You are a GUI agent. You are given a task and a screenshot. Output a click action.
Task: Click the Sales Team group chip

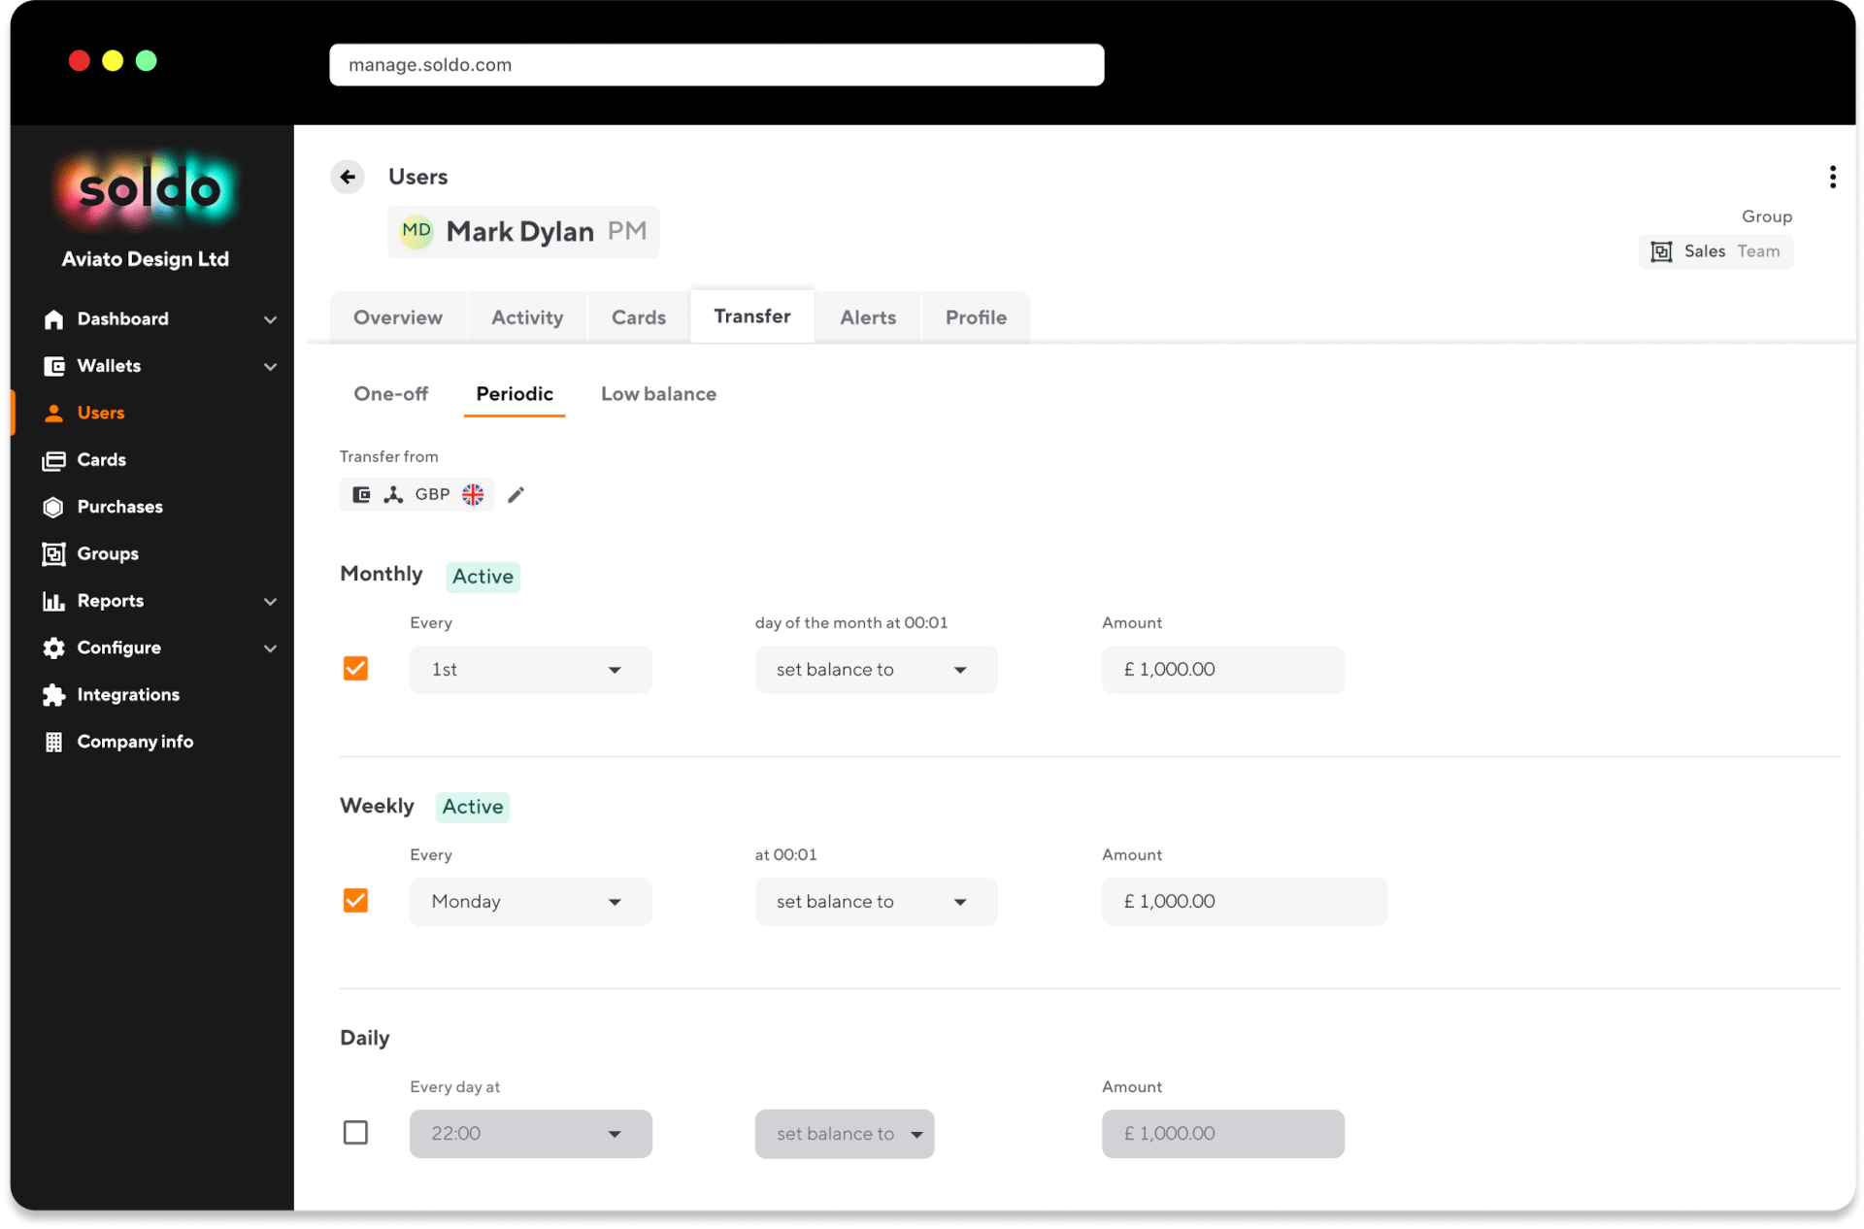coord(1715,251)
